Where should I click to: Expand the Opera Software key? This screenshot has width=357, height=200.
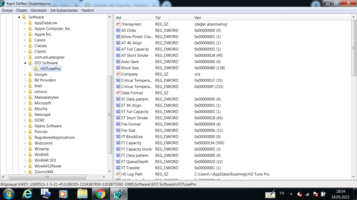(25, 126)
